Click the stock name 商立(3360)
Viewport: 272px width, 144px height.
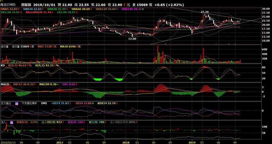(8, 5)
